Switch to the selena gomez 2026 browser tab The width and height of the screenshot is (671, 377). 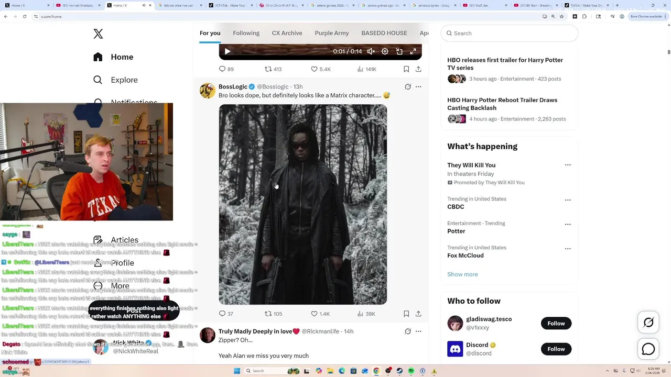click(x=333, y=5)
